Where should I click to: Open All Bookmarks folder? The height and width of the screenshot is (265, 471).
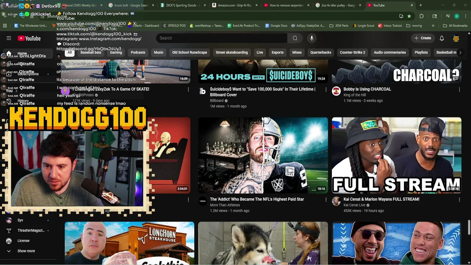click(x=455, y=26)
